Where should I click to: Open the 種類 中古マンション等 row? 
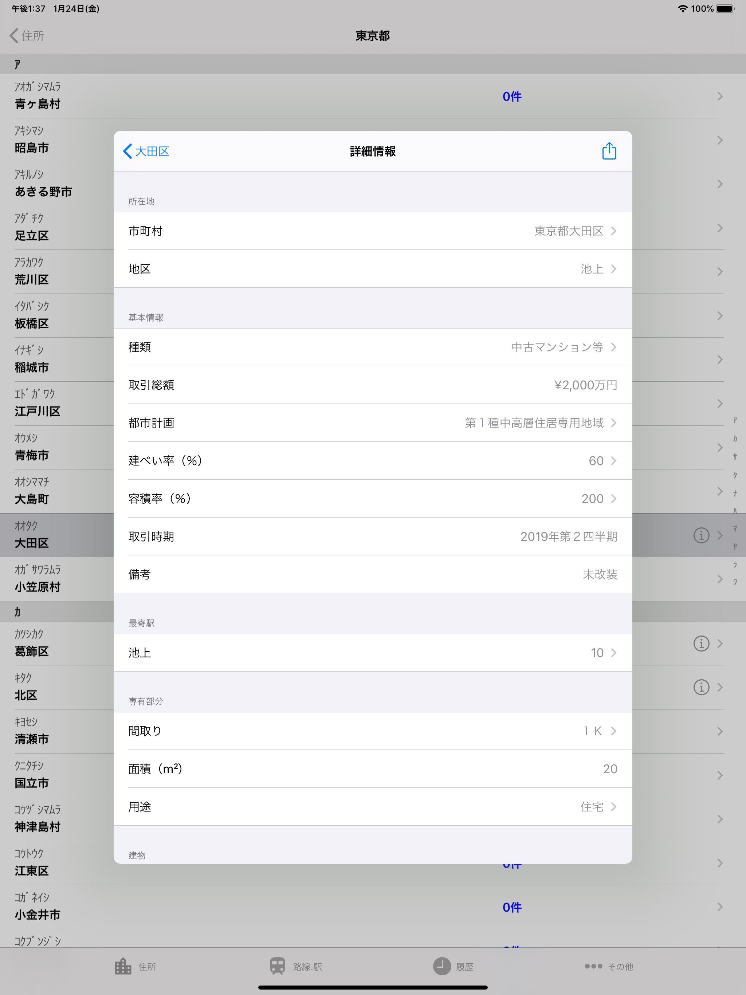coord(373,347)
